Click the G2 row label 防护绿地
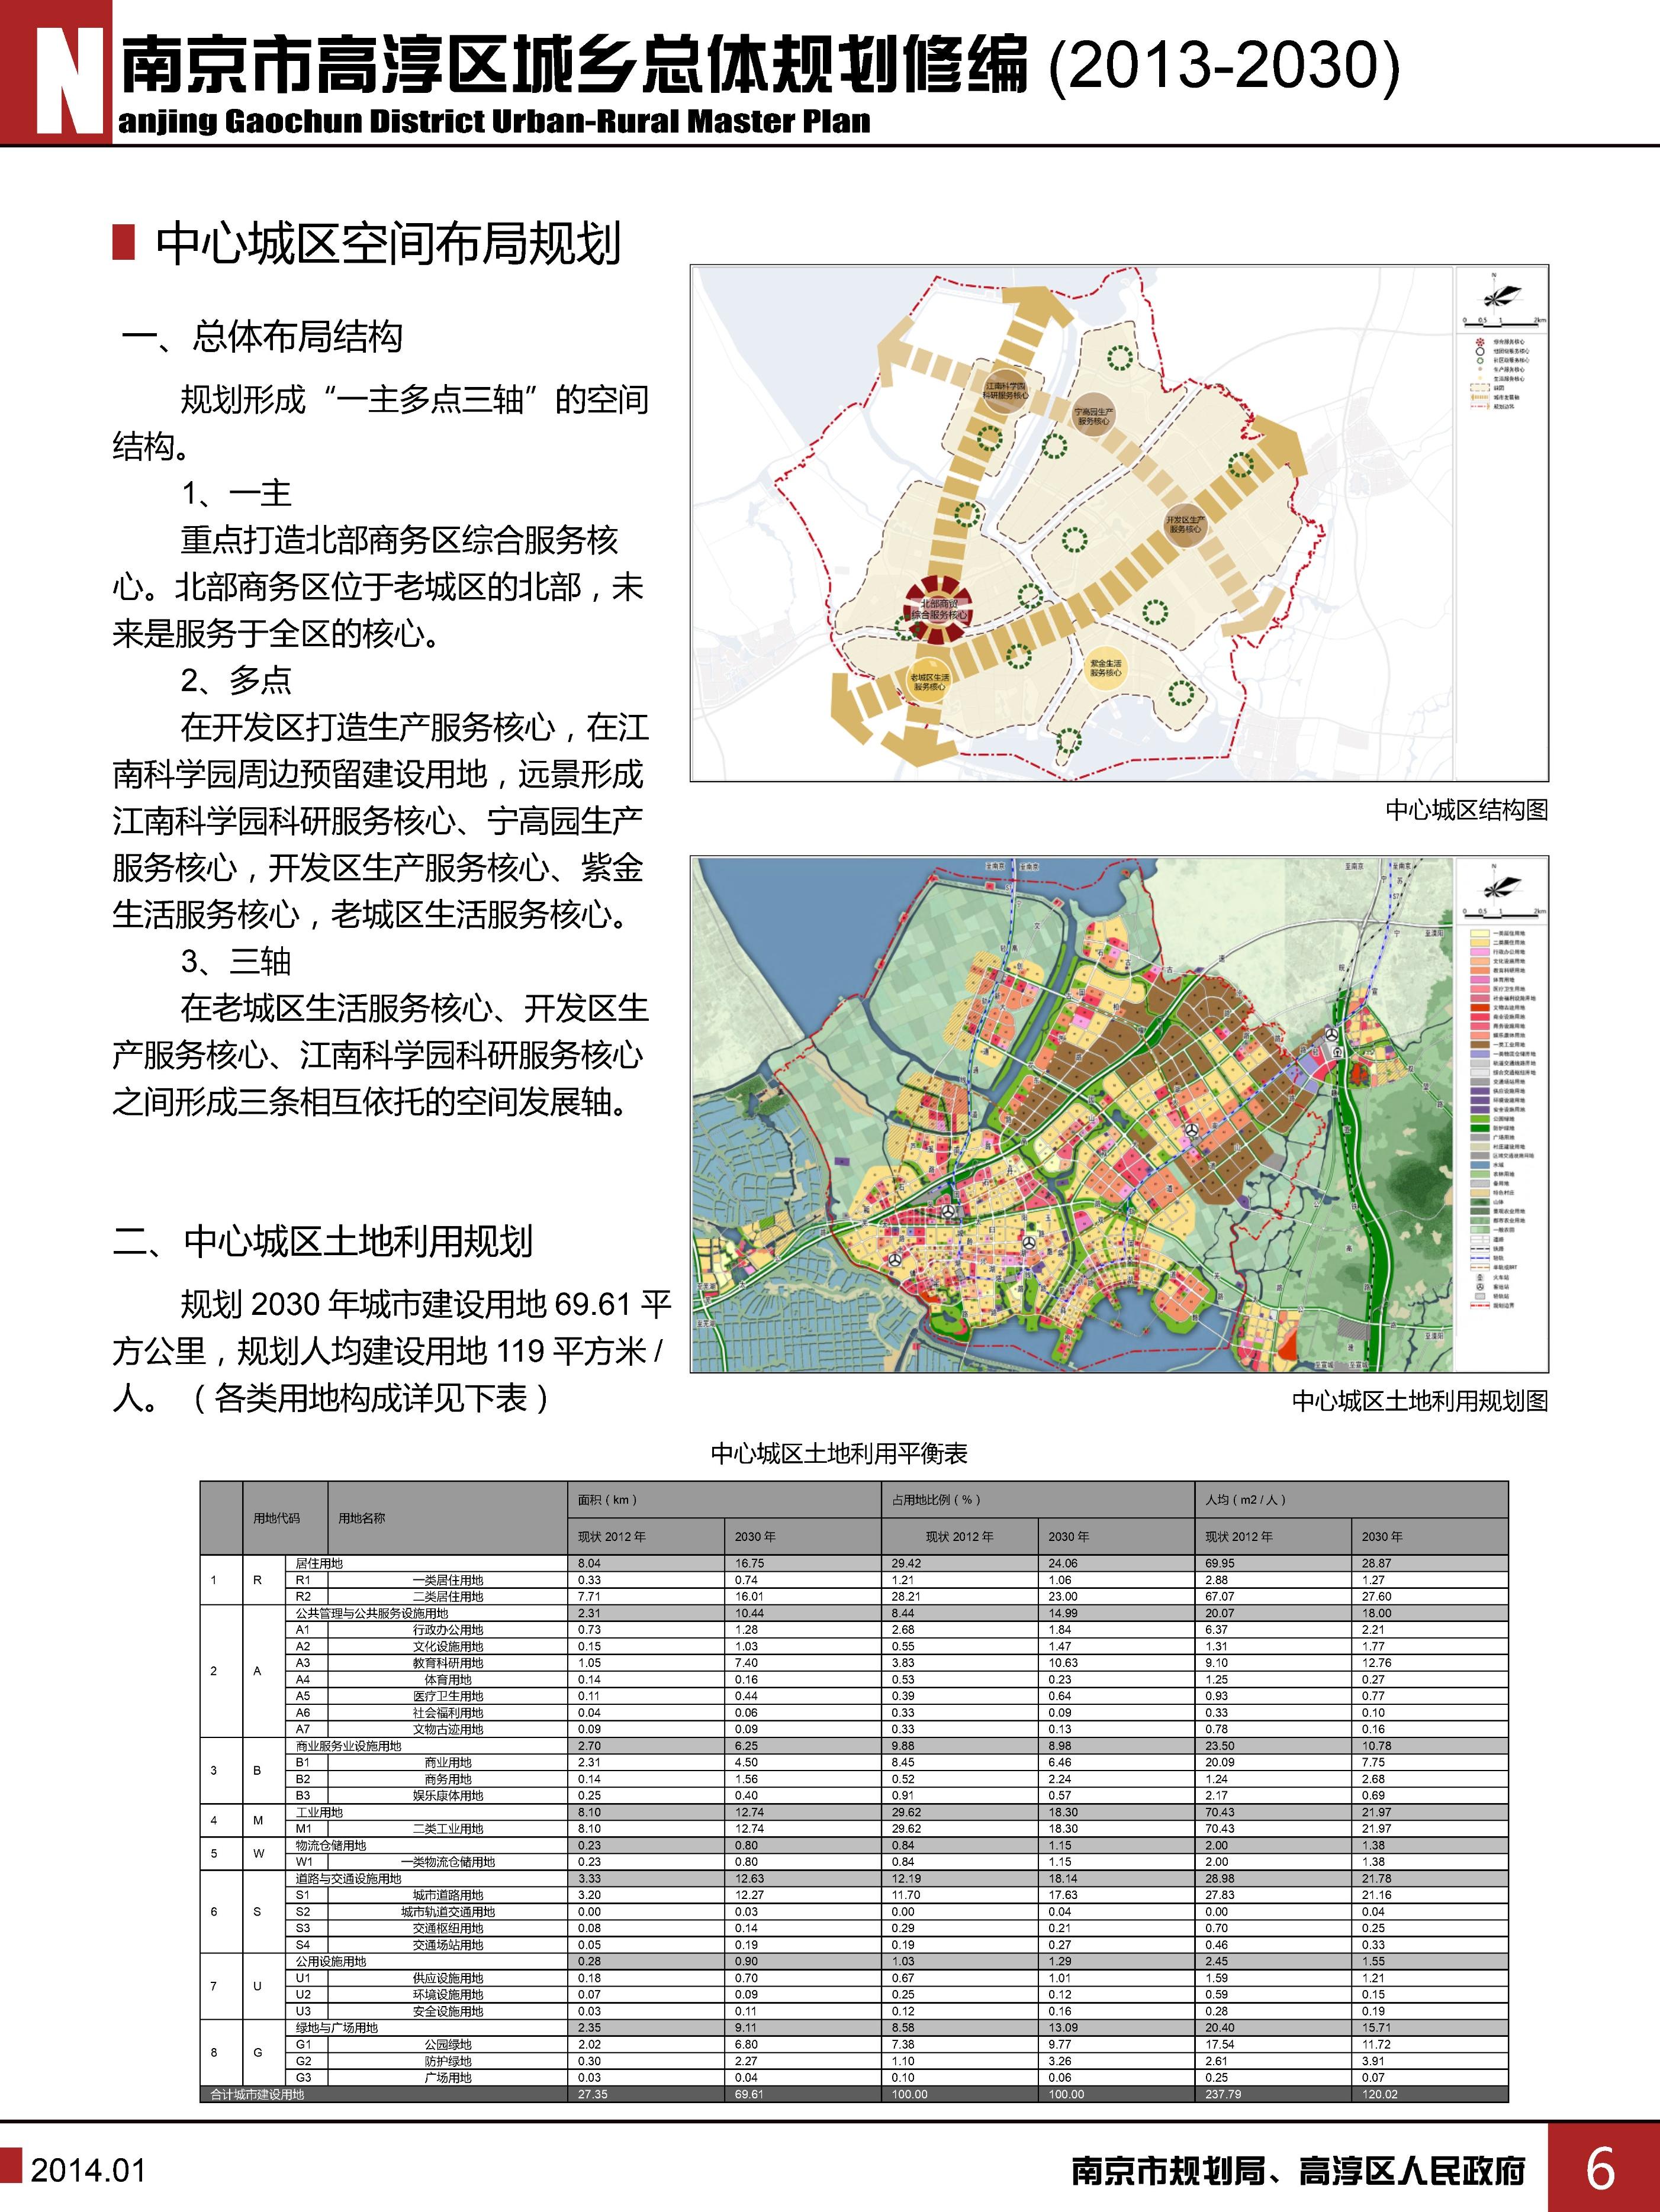This screenshot has width=1660, height=2212. (x=448, y=2061)
